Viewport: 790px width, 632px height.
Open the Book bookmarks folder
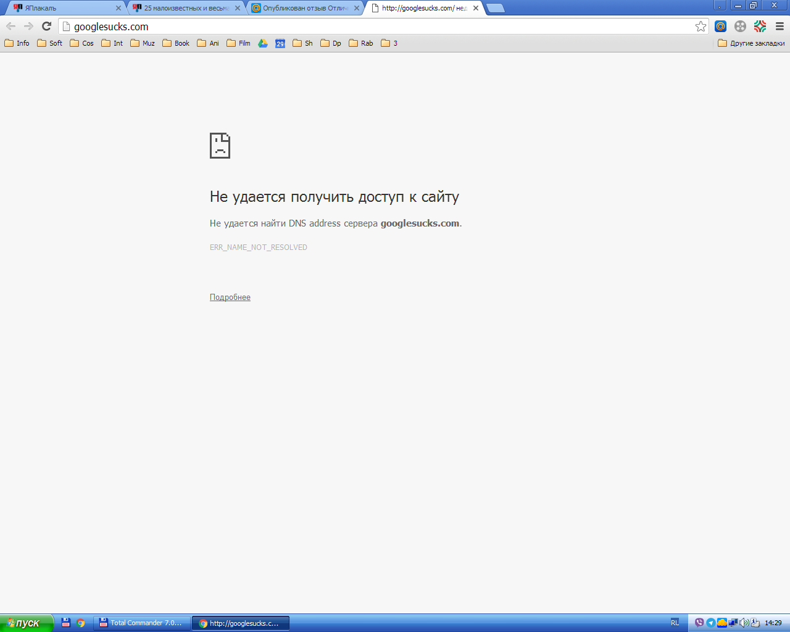176,43
